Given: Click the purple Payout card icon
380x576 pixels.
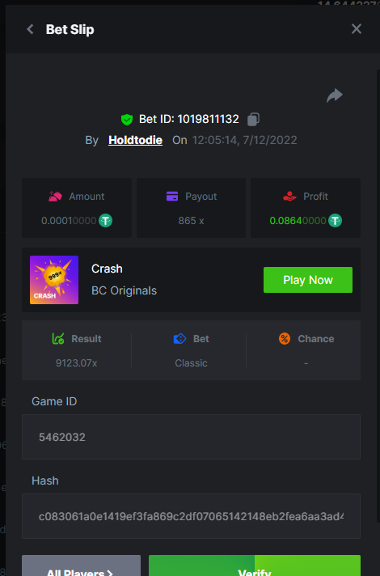Looking at the screenshot, I should tap(172, 196).
